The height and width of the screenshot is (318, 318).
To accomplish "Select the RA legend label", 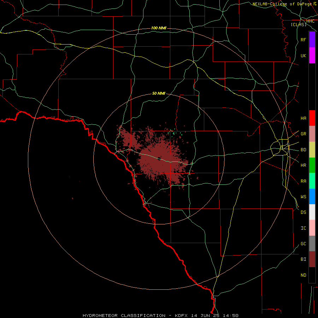I will [x=303, y=181].
